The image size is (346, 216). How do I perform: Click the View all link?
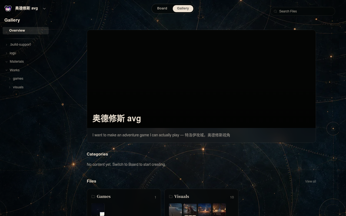[x=310, y=181]
